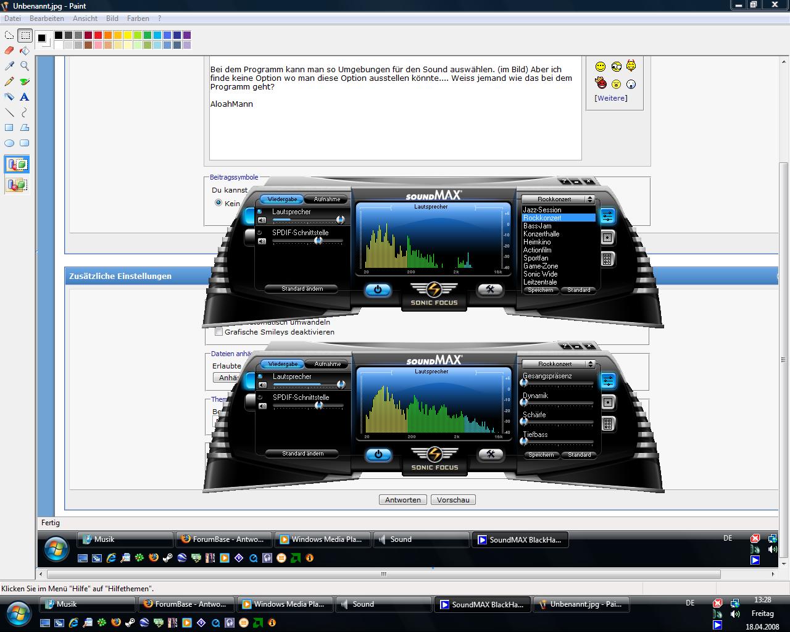Click the Schärfe slider handle
The height and width of the screenshot is (632, 790).
click(x=524, y=422)
